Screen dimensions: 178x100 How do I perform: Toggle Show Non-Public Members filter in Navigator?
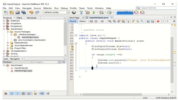pyautogui.click(x=23, y=94)
